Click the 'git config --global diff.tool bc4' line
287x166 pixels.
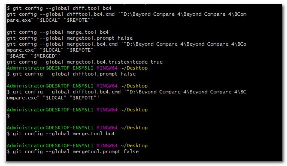pyautogui.click(x=59, y=8)
